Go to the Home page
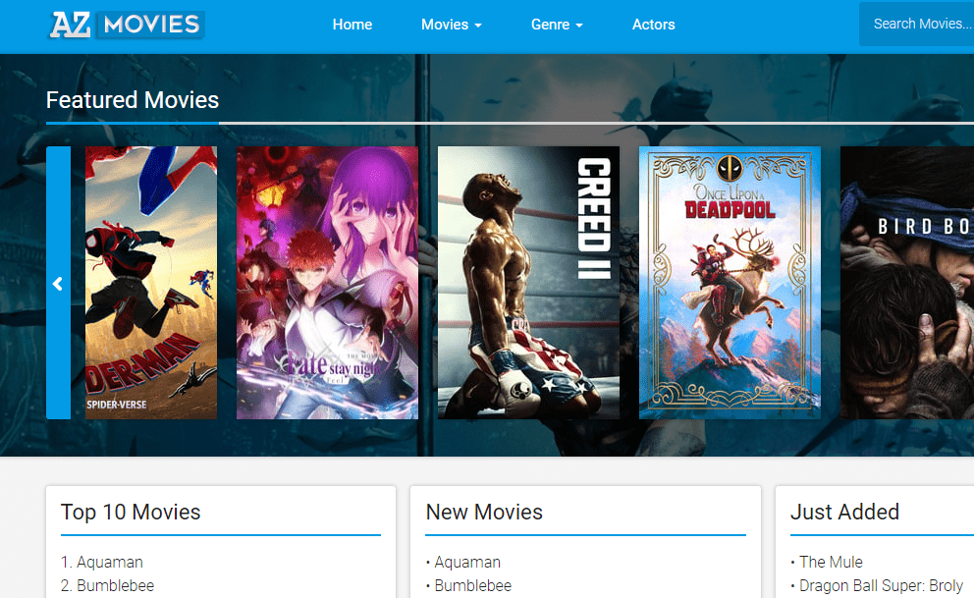974x598 pixels. 352,25
